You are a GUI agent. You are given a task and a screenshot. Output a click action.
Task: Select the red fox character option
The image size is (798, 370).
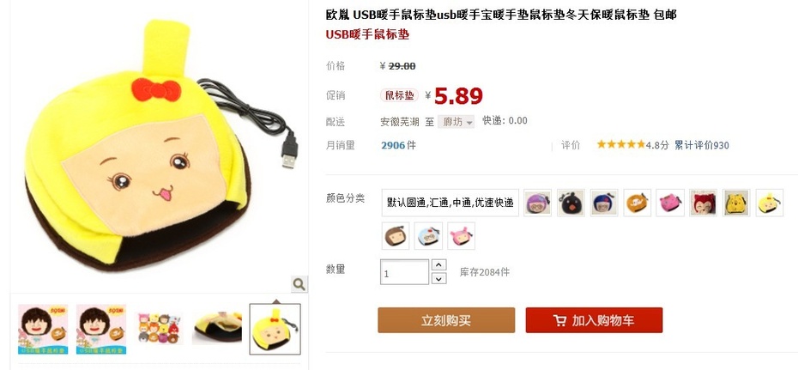pos(703,203)
